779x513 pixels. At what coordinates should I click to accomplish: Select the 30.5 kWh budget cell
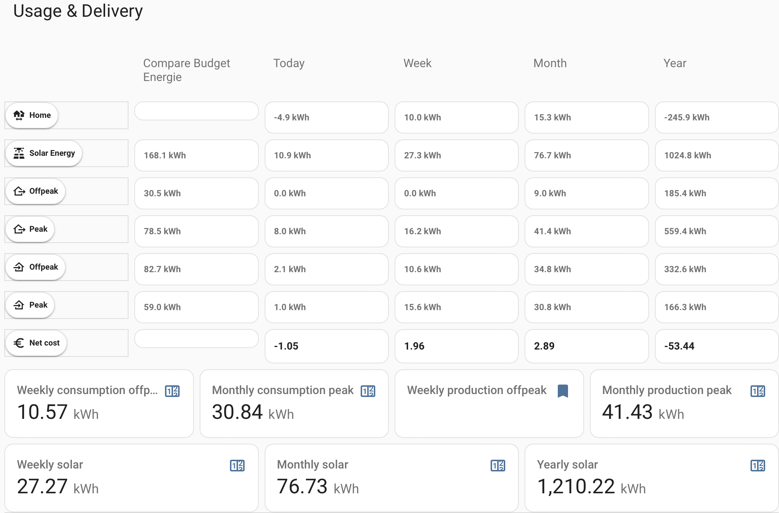pos(196,193)
